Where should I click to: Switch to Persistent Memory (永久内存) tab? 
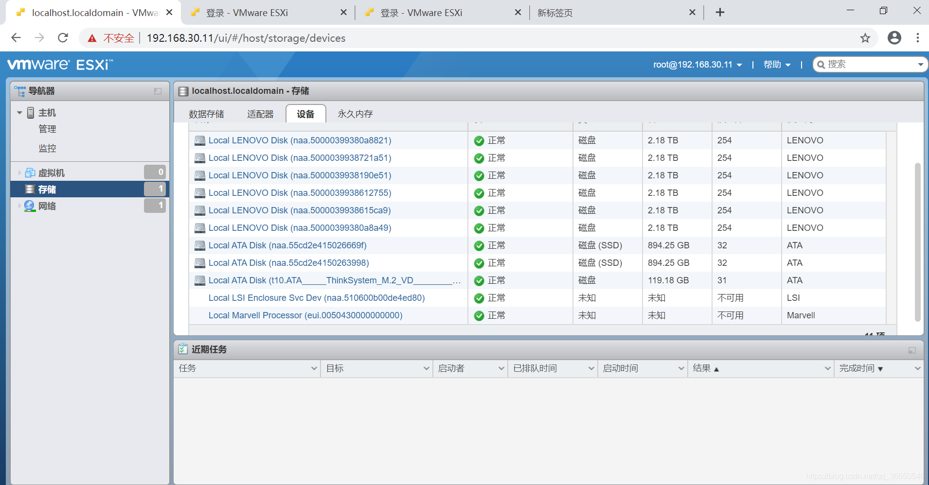(355, 114)
